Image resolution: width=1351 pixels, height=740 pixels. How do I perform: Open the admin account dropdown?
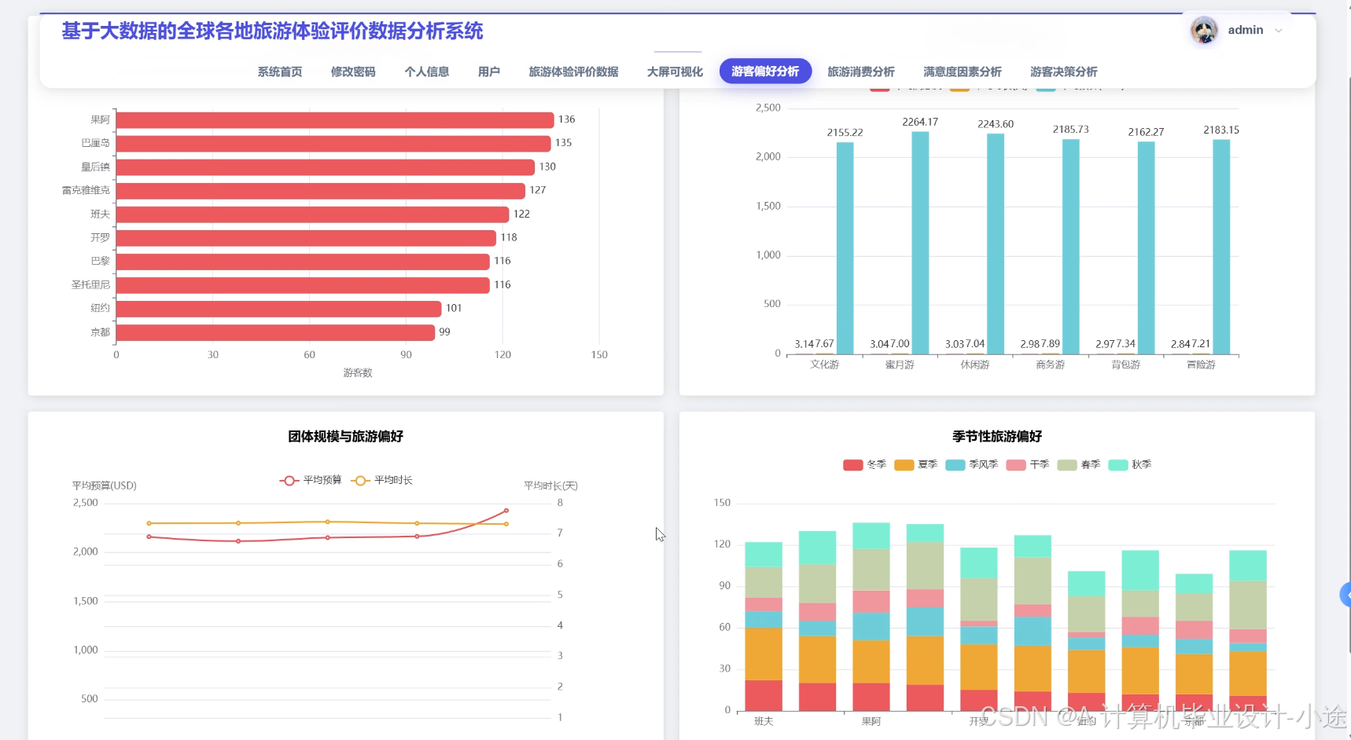tap(1279, 30)
